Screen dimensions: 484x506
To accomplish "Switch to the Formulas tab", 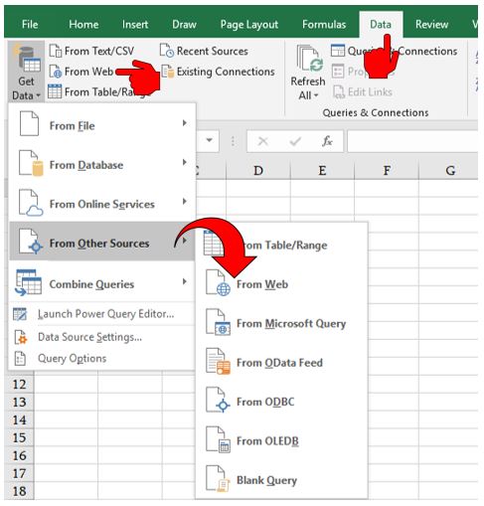I will 324,24.
